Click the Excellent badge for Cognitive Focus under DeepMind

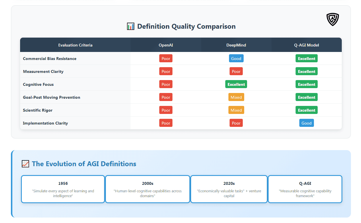[x=236, y=84]
